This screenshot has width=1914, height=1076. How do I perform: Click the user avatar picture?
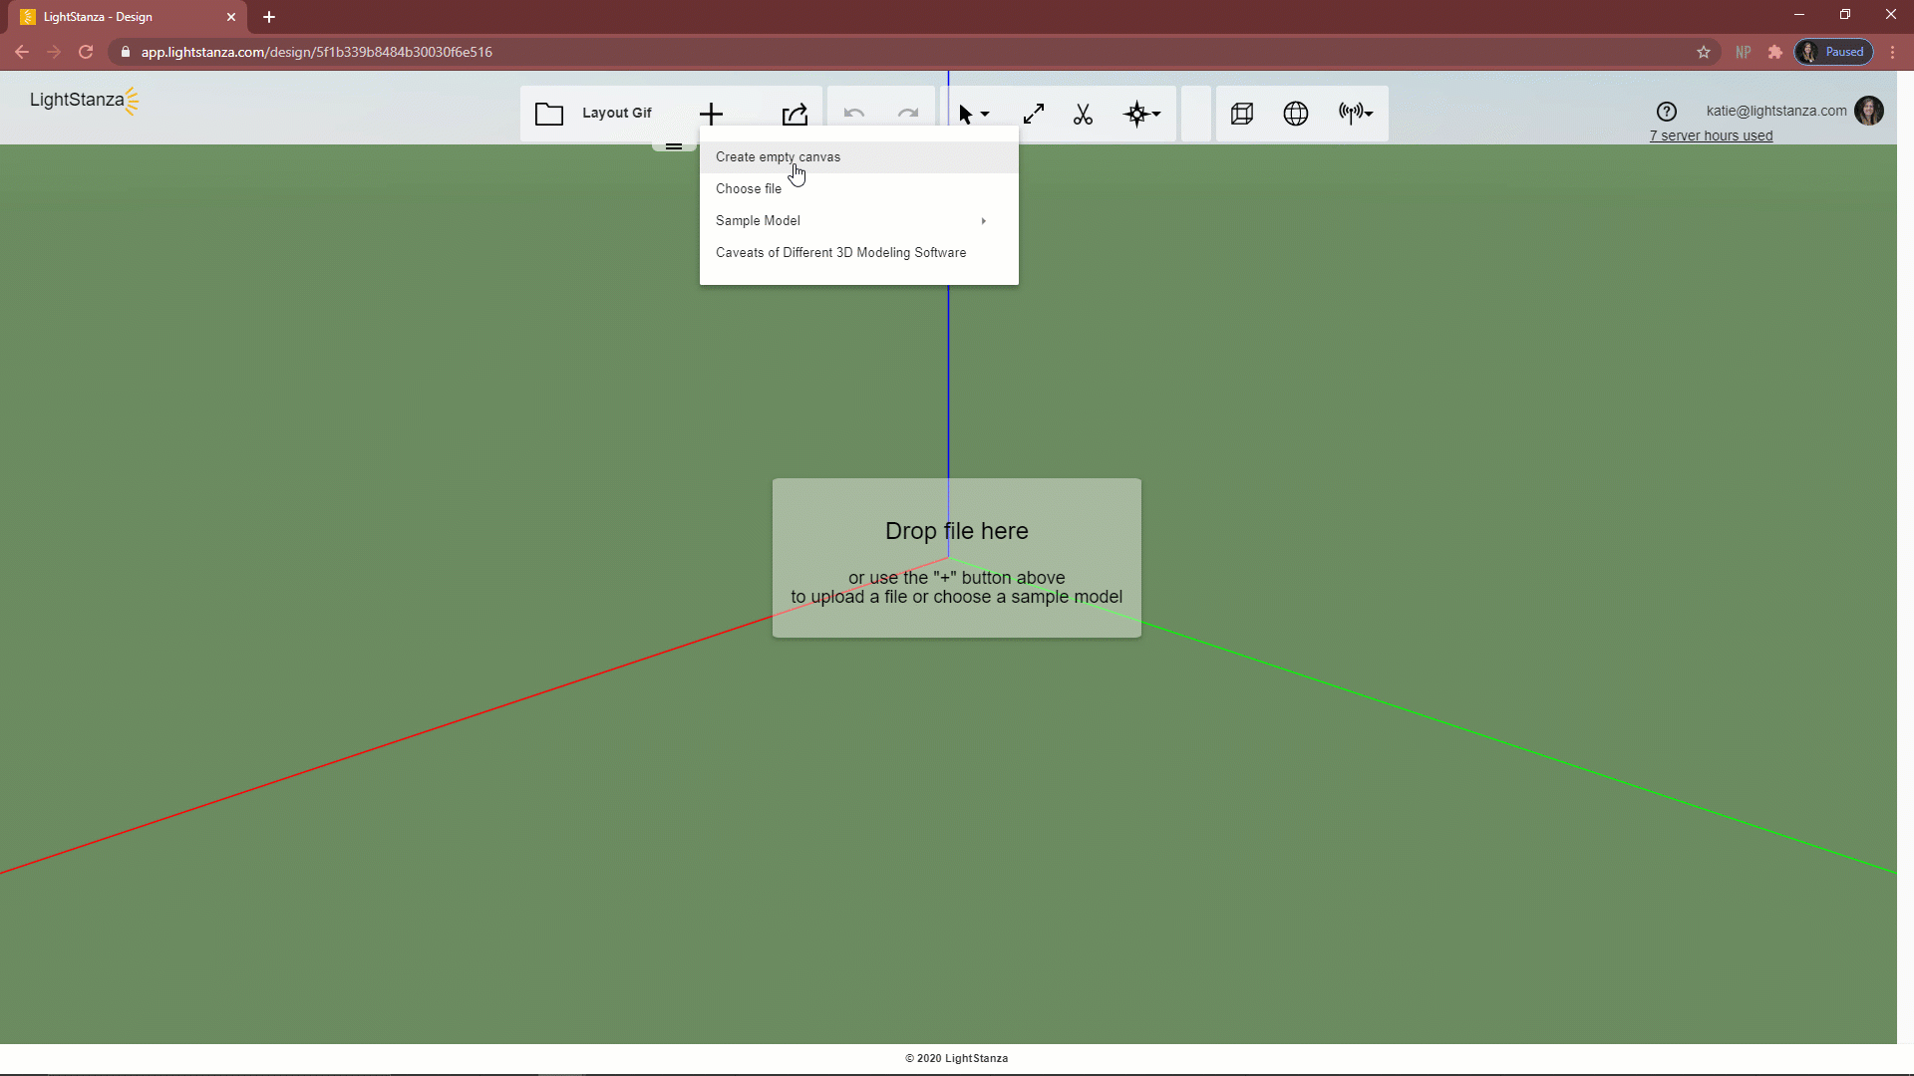pos(1869,111)
